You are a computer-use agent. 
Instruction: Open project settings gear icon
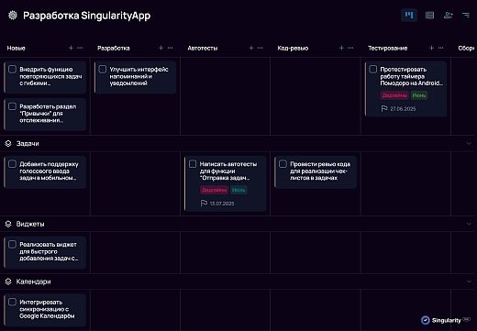[x=13, y=16]
